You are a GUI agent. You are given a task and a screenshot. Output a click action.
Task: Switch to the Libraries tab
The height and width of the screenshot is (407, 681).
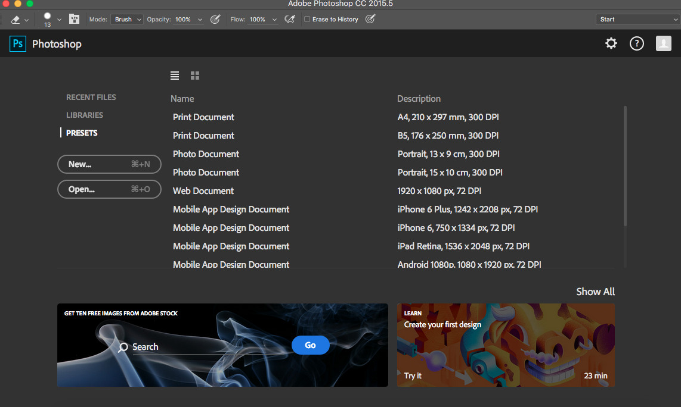tap(85, 115)
